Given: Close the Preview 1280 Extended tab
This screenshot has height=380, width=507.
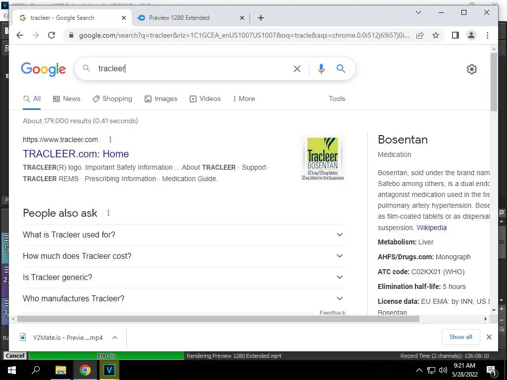Looking at the screenshot, I should click(242, 18).
